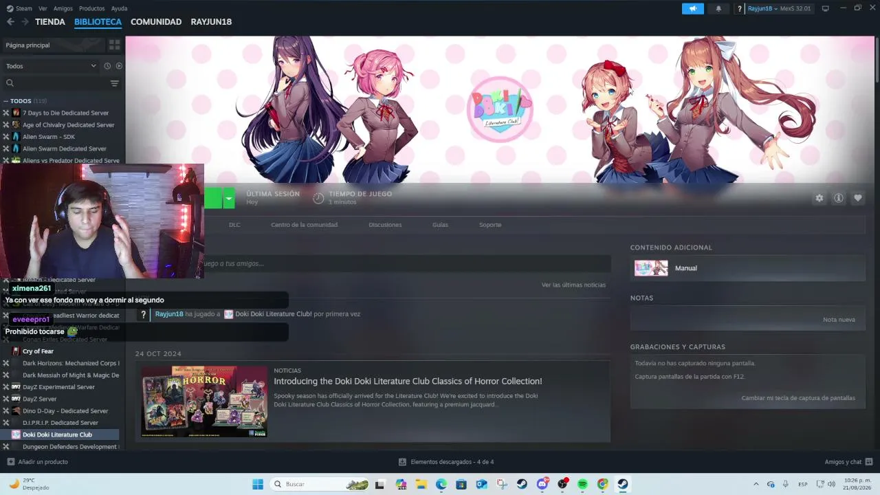Viewport: 880px width, 495px height.
Task: Open the Ver menu
Action: 43,8
